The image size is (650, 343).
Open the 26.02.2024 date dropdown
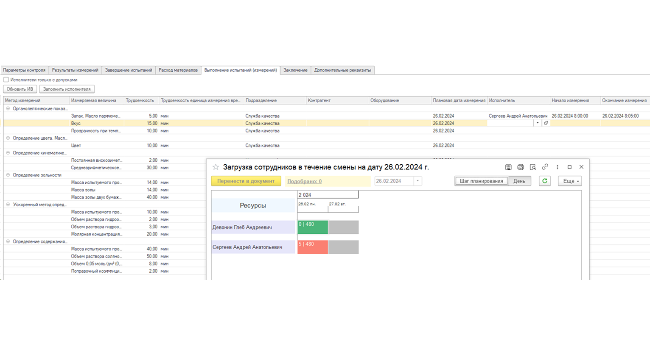pyautogui.click(x=417, y=181)
